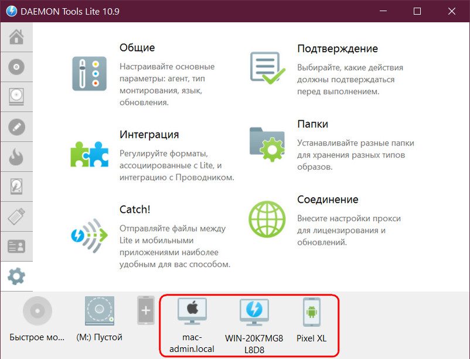Open the image editor pencil icon
The height and width of the screenshot is (359, 470).
[x=16, y=127]
